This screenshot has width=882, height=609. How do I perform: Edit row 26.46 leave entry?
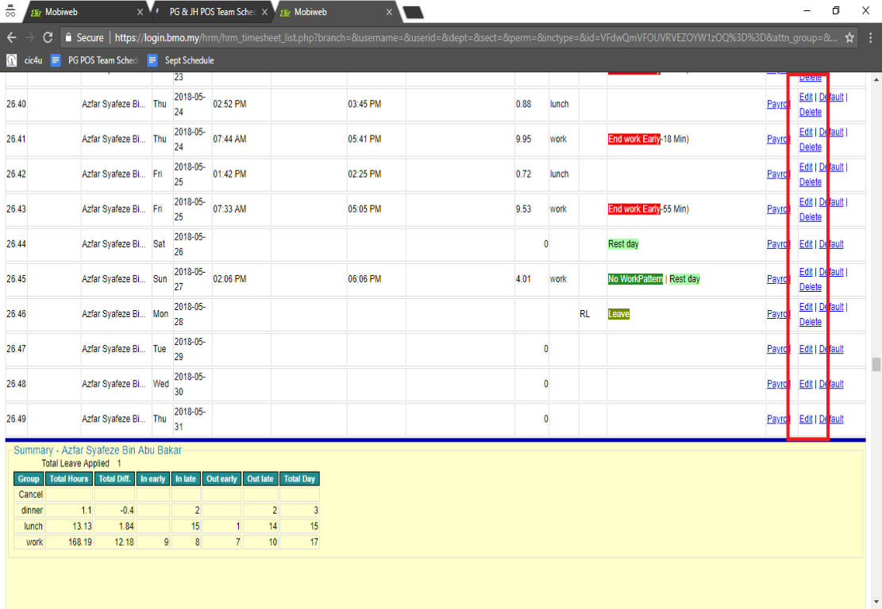click(x=806, y=307)
